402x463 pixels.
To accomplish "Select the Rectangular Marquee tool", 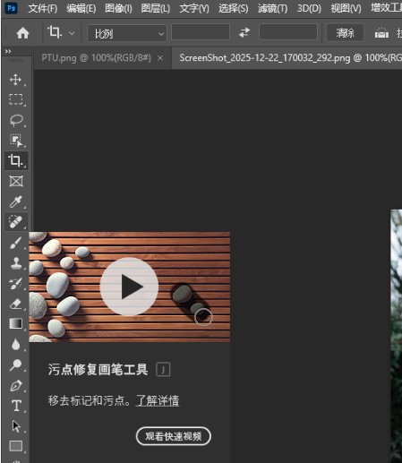I will pyautogui.click(x=15, y=99).
